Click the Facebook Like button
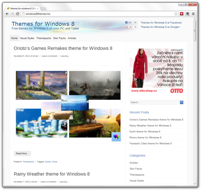The height and width of the screenshot is (190, 201). 128,22
